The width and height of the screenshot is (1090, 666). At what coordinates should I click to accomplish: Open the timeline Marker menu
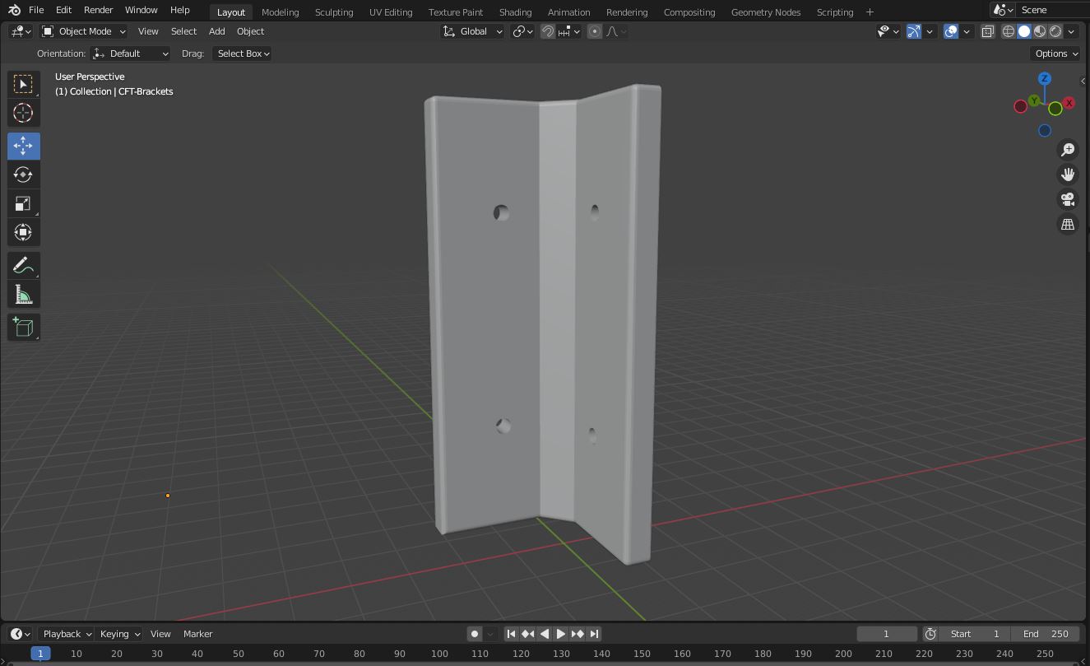(197, 634)
